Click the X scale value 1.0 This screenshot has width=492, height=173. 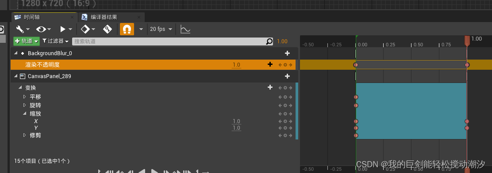(236, 121)
